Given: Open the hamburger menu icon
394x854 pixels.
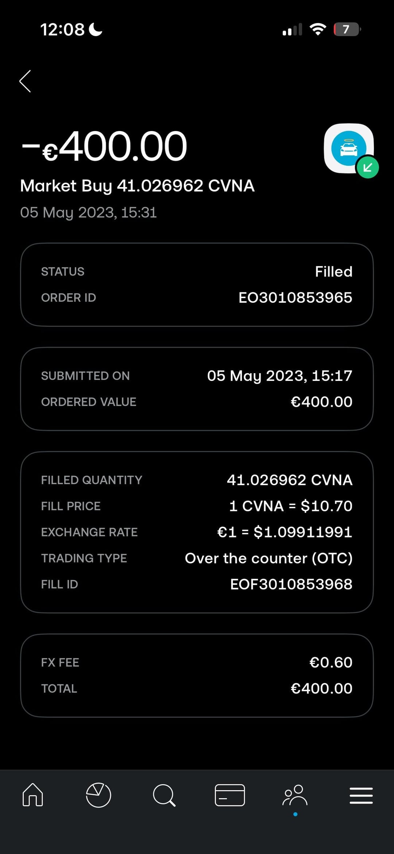Looking at the screenshot, I should click(x=361, y=795).
